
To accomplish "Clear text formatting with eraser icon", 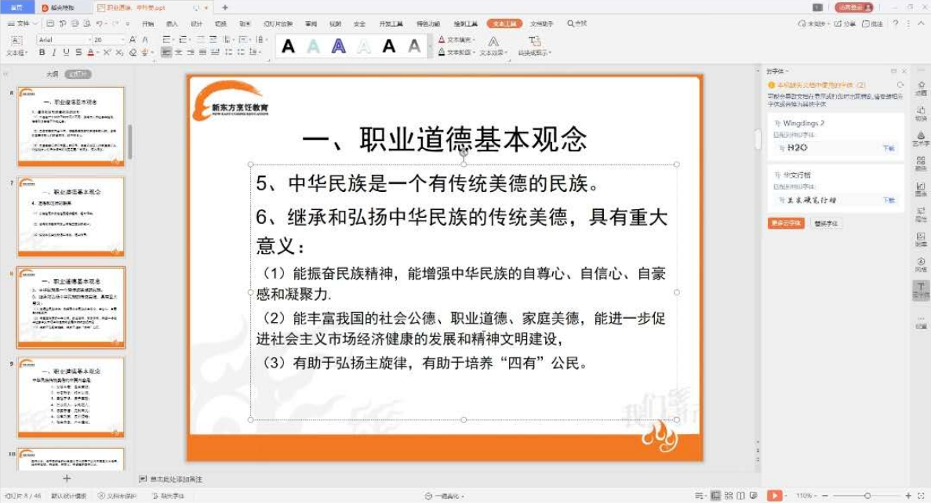I will [133, 52].
